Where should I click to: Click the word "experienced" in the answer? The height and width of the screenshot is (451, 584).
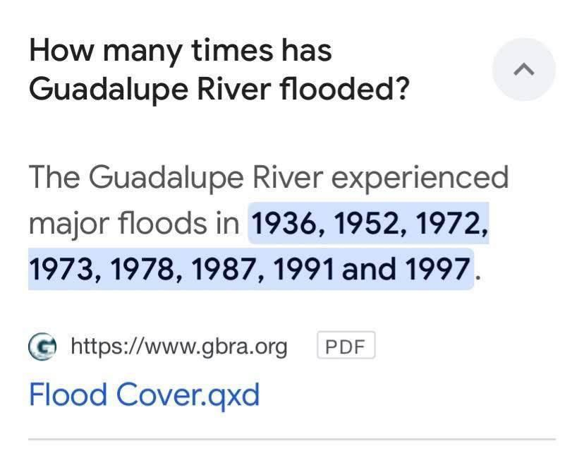pos(420,176)
